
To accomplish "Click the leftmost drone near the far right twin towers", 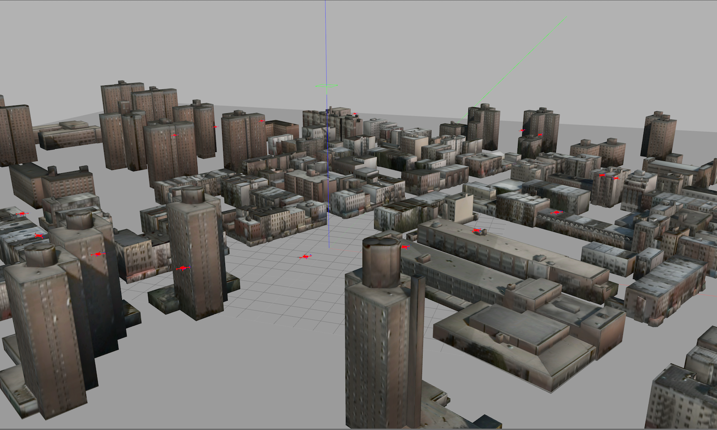I will [x=522, y=130].
